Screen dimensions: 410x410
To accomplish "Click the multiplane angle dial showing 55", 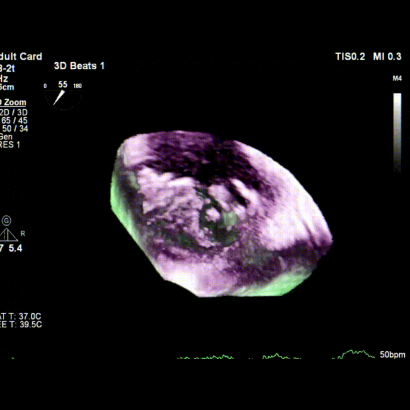I will click(63, 96).
